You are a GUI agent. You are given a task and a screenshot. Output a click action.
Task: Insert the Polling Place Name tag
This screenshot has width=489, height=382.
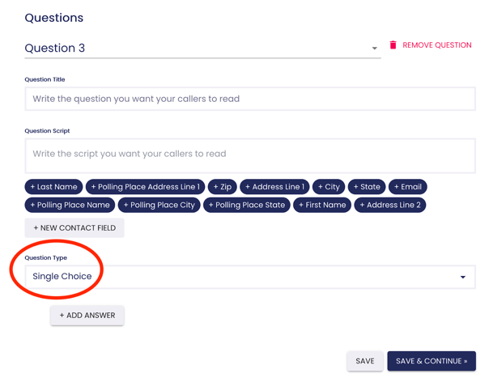(70, 205)
